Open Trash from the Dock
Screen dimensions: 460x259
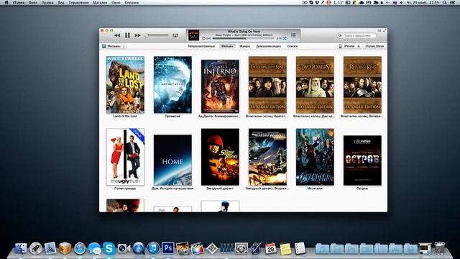[439, 248]
